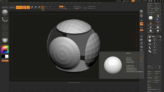The width and height of the screenshot is (164, 92).
Task: Click the Alternate button
Action: point(5,61)
